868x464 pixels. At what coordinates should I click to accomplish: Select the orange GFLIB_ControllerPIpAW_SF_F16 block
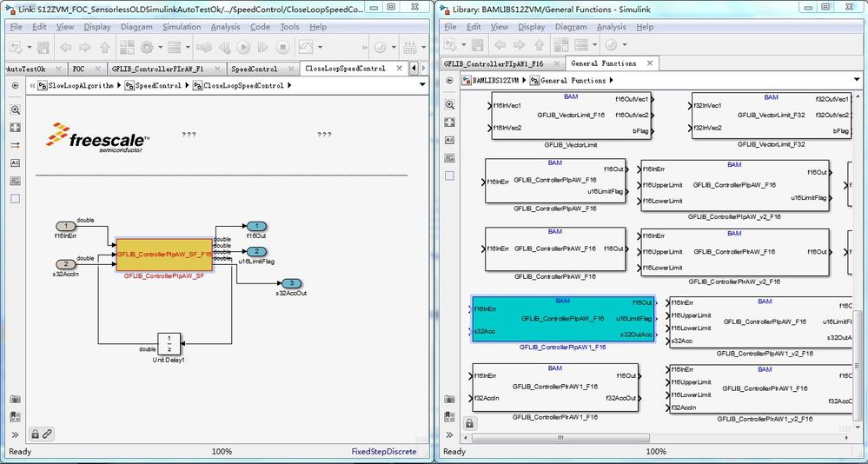coord(164,255)
